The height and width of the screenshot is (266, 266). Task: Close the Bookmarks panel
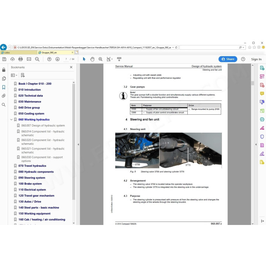coord(71,67)
